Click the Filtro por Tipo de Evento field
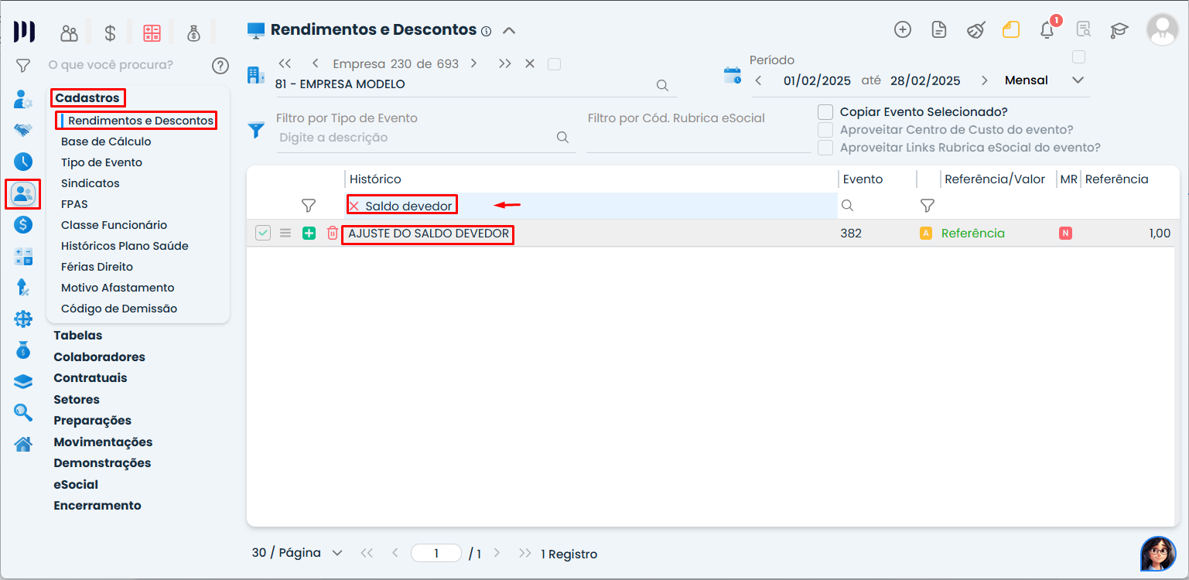The width and height of the screenshot is (1189, 580). click(x=416, y=138)
